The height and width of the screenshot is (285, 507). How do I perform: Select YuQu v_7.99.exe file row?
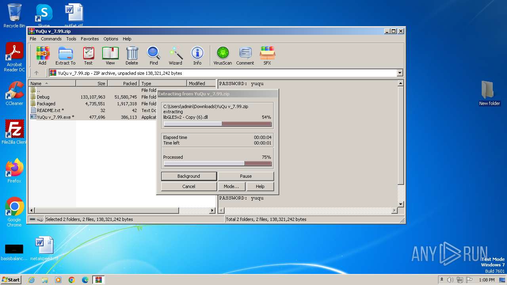[x=93, y=117]
